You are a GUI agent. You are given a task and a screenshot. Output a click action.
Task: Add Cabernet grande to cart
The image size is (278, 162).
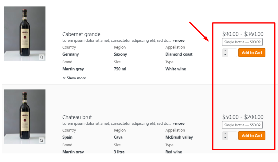pos(252,53)
